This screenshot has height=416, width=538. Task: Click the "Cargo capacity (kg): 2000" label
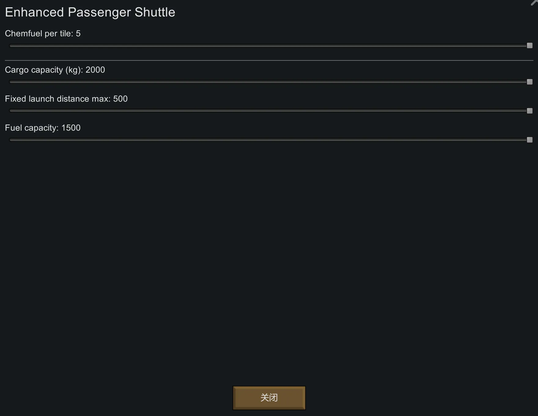55,70
